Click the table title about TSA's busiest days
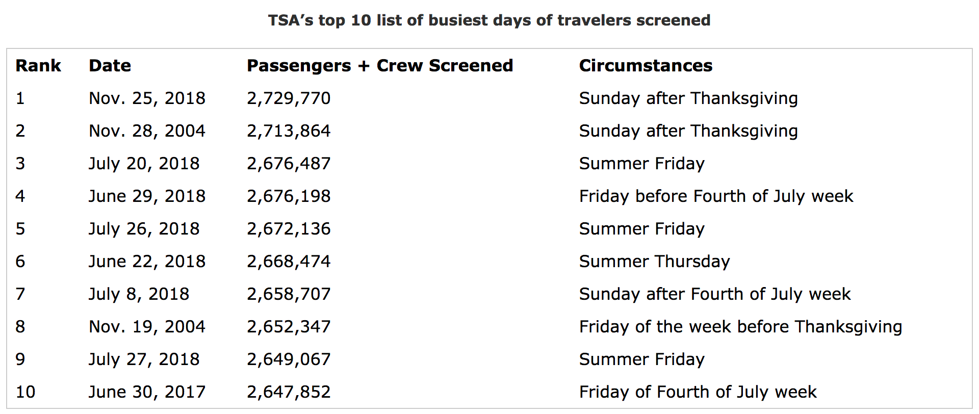This screenshot has width=979, height=414. (489, 20)
